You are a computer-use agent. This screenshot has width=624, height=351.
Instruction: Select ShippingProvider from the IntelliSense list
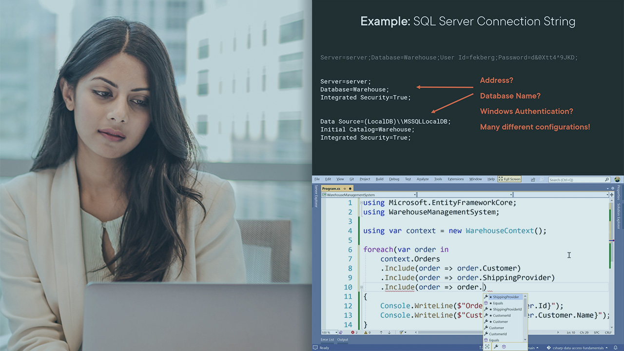[x=506, y=296]
